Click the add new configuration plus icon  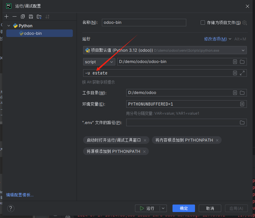7,17
